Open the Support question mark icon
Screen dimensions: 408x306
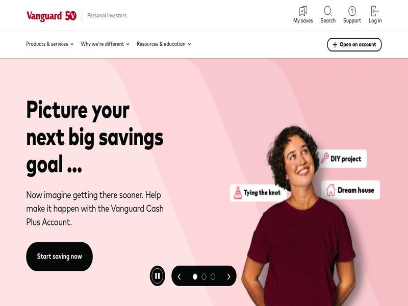pos(352,11)
